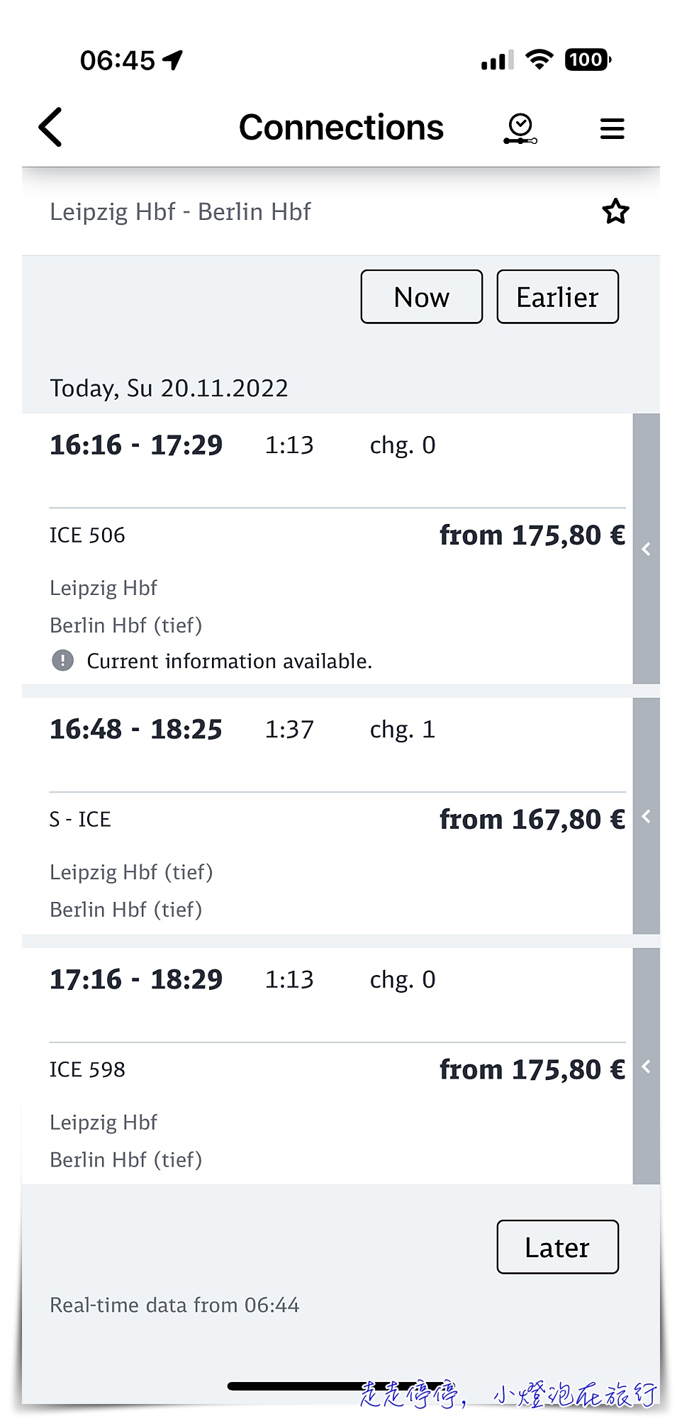Viewport: 682px width, 1426px height.
Task: Tap the battery indicator in status bar
Action: (588, 60)
